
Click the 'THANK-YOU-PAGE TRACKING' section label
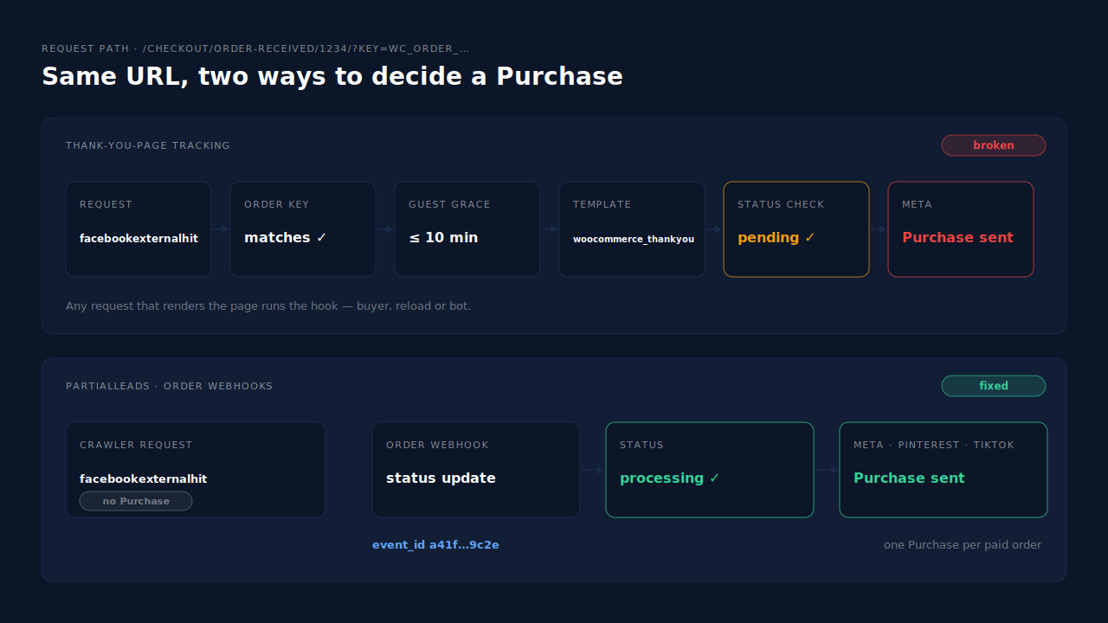(148, 145)
